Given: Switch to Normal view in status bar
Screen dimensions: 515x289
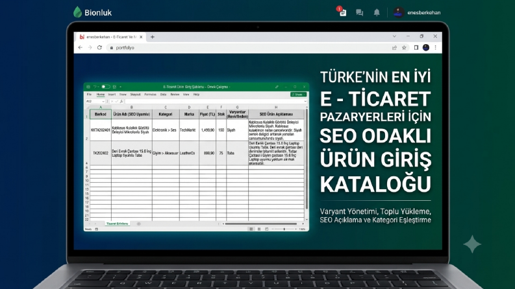Looking at the screenshot, I should pyautogui.click(x=251, y=229).
